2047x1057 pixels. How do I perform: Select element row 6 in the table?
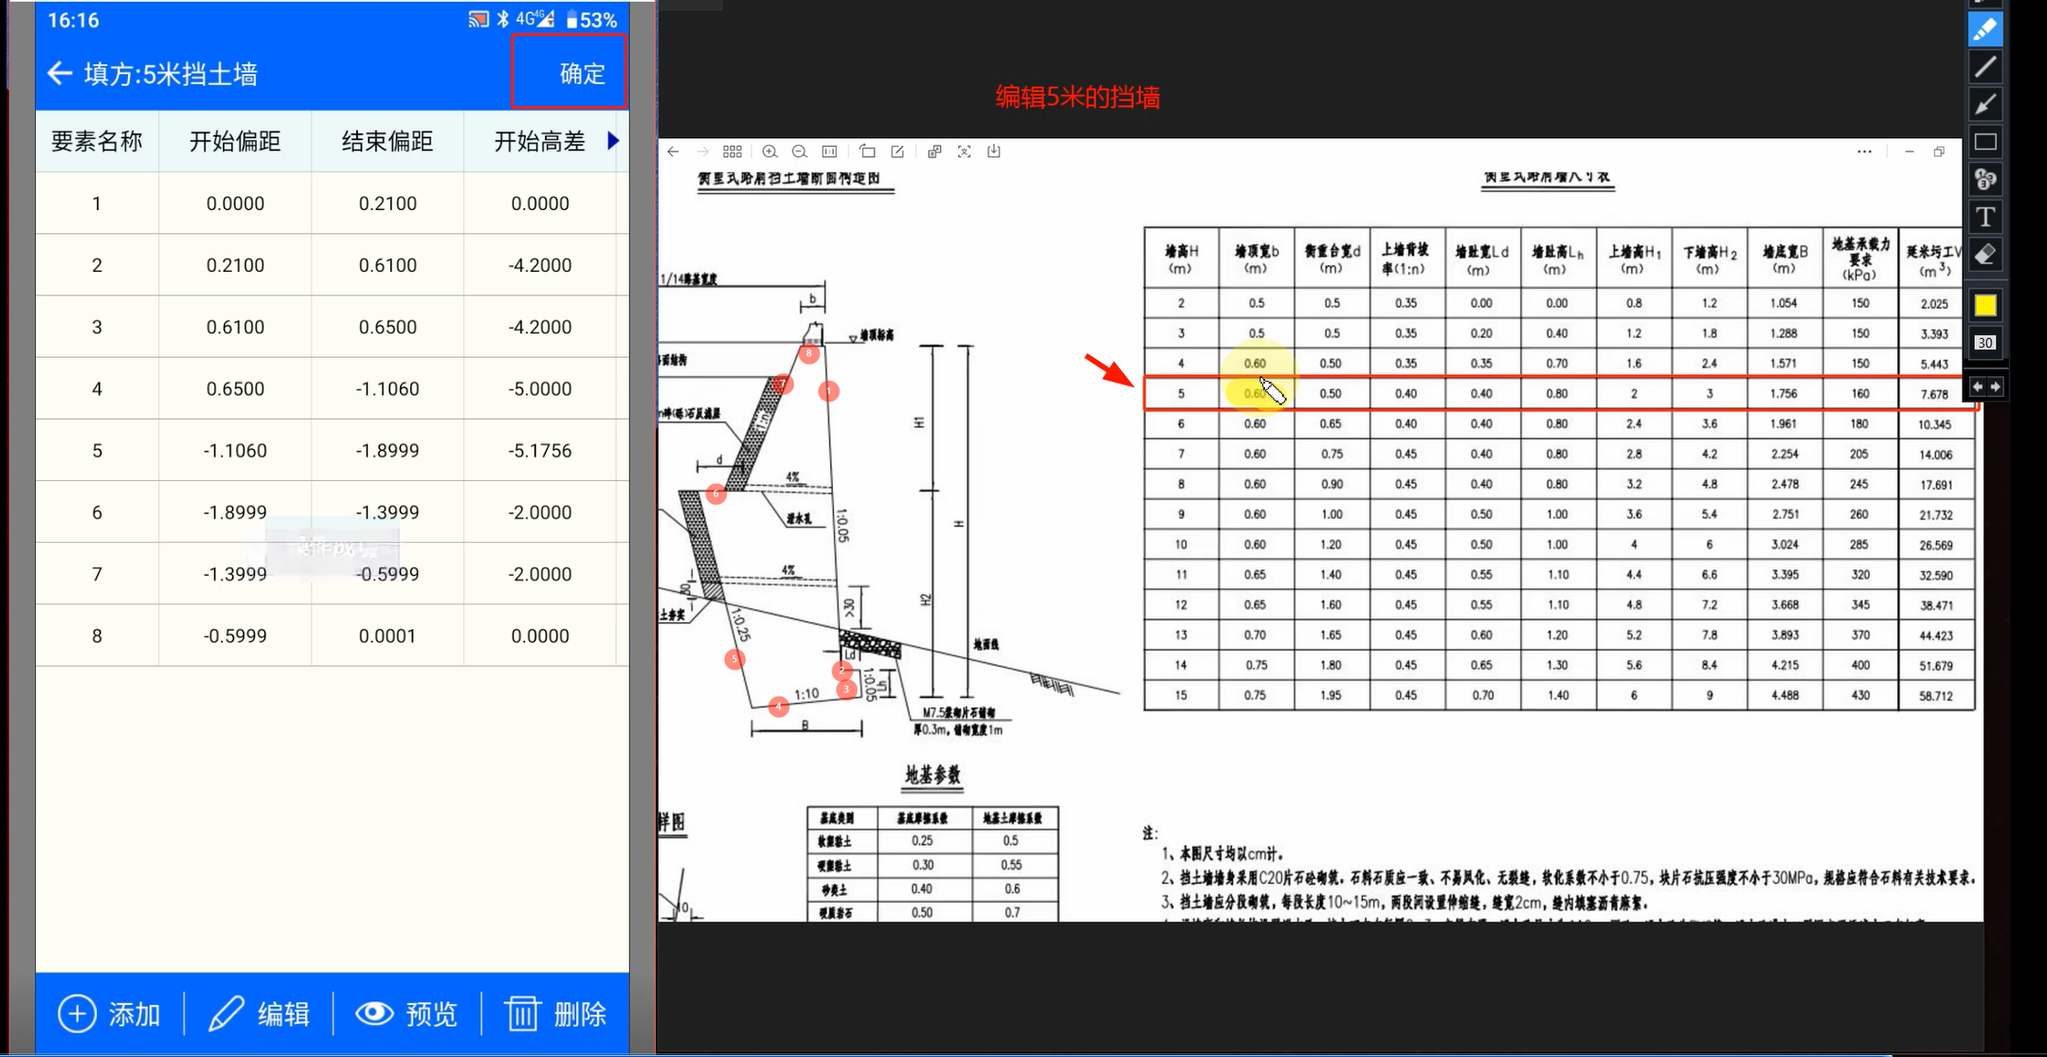coord(333,512)
